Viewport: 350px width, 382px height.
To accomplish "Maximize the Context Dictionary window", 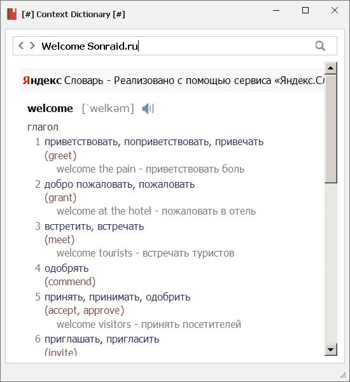I will [305, 10].
